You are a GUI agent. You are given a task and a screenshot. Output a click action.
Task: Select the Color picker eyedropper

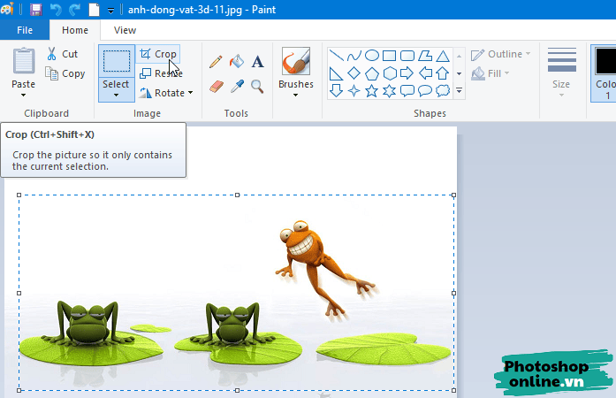point(237,86)
